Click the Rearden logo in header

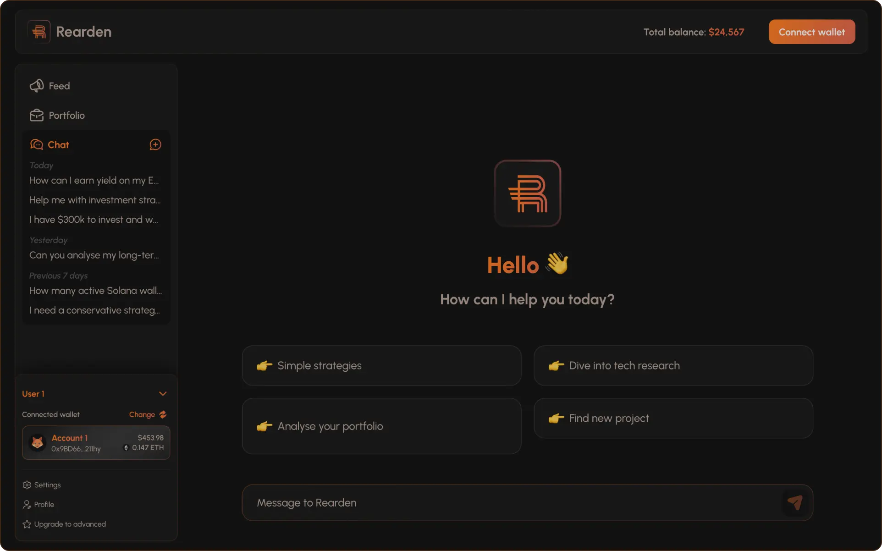39,32
